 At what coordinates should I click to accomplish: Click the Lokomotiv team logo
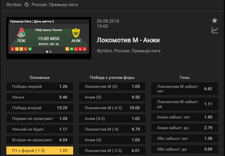(21, 33)
